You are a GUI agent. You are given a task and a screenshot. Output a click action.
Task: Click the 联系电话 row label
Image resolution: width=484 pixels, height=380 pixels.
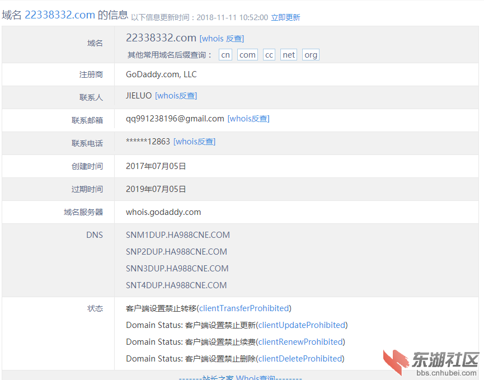[87, 143]
